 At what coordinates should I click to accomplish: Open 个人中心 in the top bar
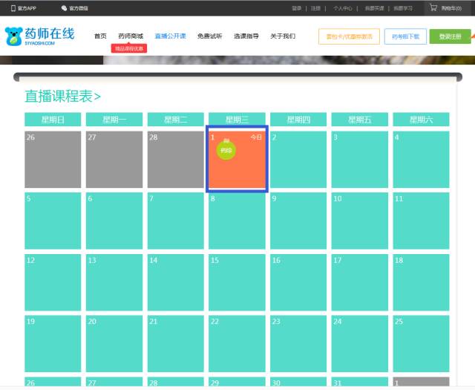[x=343, y=8]
